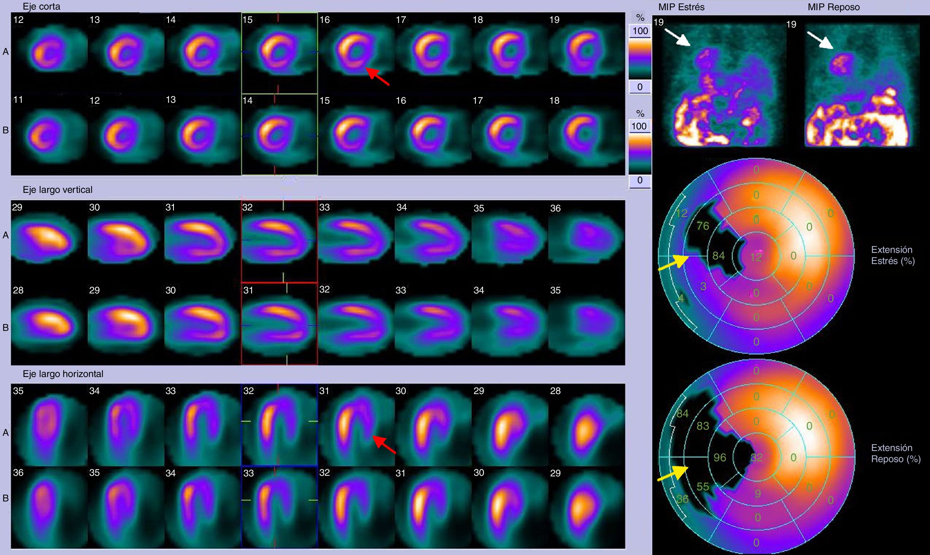
Task: Click vertical long-axis rest slice 31
Action: click(279, 323)
